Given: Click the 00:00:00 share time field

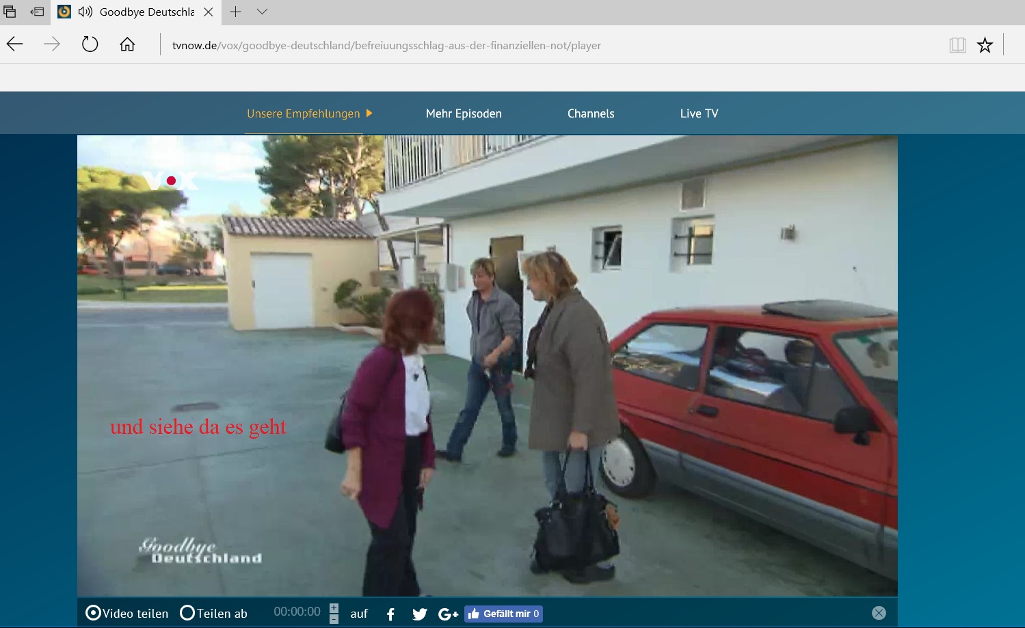Looking at the screenshot, I should click(x=297, y=612).
